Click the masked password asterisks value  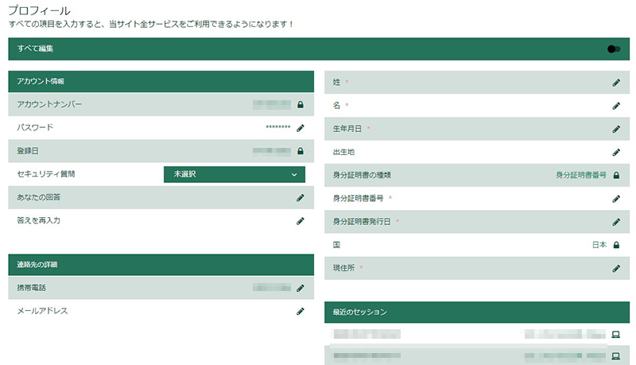[277, 128]
